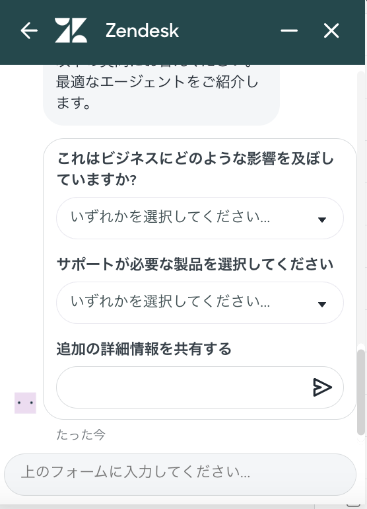Screen dimensions: 367x509
Task: Click the サポートが必要な製品を選択してください label
Action: point(195,264)
